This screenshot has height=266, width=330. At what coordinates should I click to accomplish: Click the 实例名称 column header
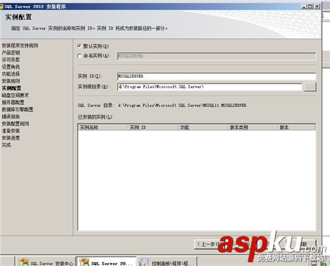tap(102, 127)
